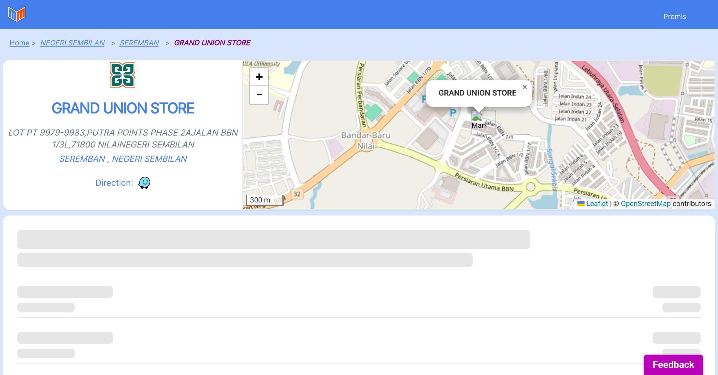Open the Feedback button
The image size is (718, 375).
[x=673, y=365]
